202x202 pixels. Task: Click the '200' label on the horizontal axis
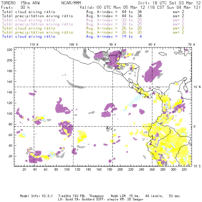coord(120,170)
